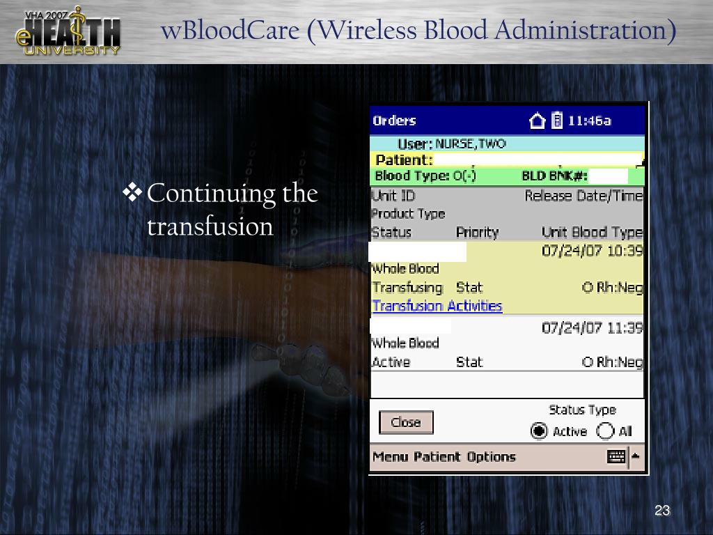Image resolution: width=713 pixels, height=535 pixels.
Task: Click the Status column header
Action: pos(391,233)
